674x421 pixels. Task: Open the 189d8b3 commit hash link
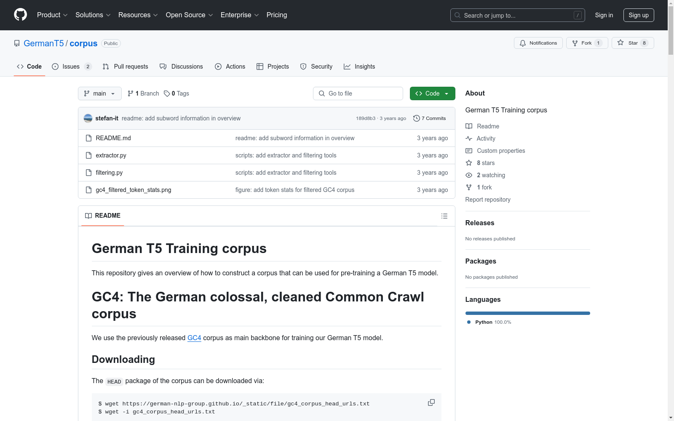click(366, 118)
